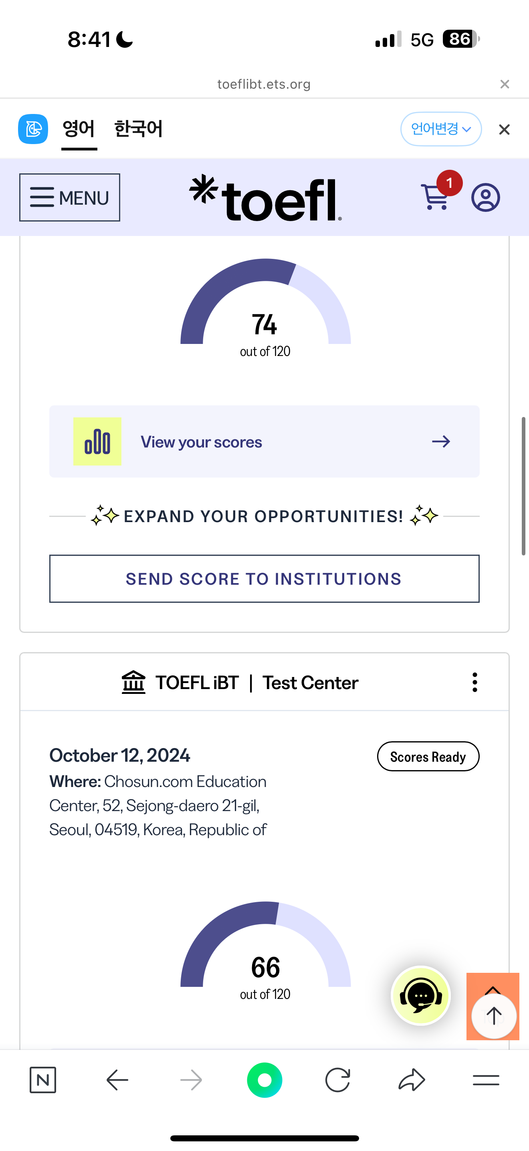Screen dimensions: 529x1151
Task: Open the user account profile icon
Action: coord(485,197)
